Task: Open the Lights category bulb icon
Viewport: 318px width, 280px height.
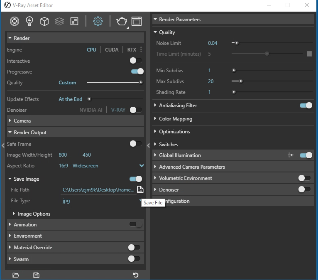Action: [x=29, y=21]
